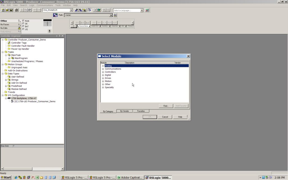Screen dimensions: 288x180
Task: Switch to the Favorites tab in dialog
Action: pos(141,111)
